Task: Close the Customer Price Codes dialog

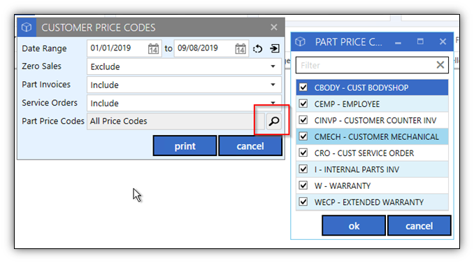Action: [274, 27]
